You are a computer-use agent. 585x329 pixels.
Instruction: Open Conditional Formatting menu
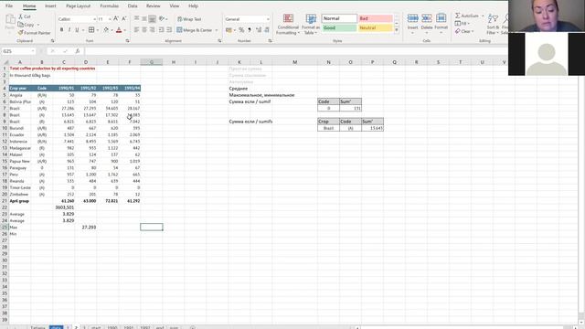click(288, 25)
